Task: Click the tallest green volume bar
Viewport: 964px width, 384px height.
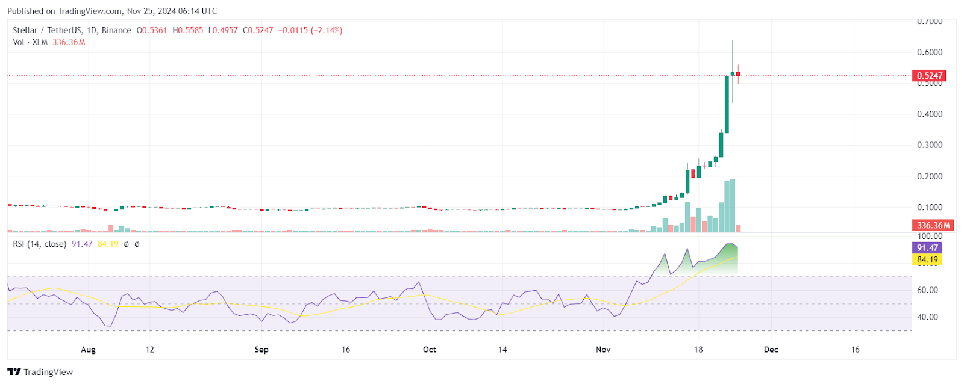Action: click(733, 205)
